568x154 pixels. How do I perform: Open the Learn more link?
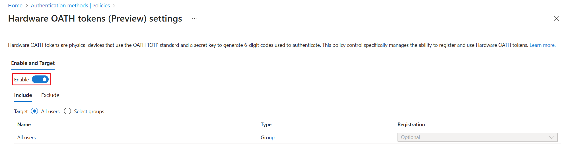tap(542, 45)
